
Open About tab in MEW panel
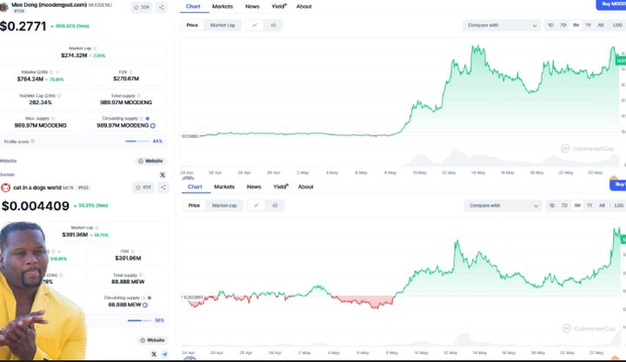pos(305,187)
